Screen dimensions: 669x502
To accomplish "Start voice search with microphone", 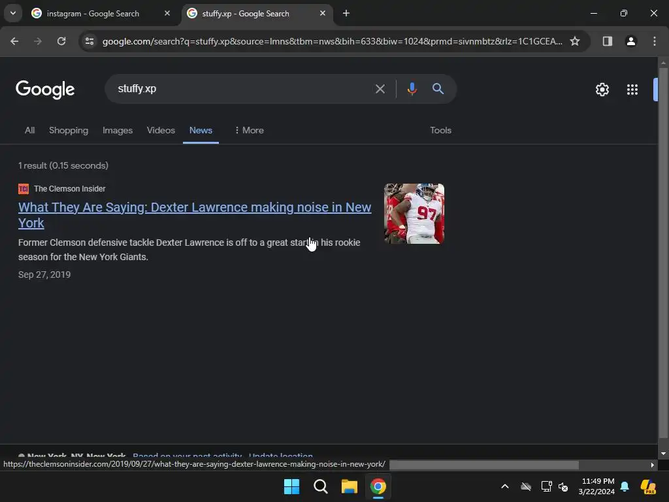I will (x=412, y=89).
